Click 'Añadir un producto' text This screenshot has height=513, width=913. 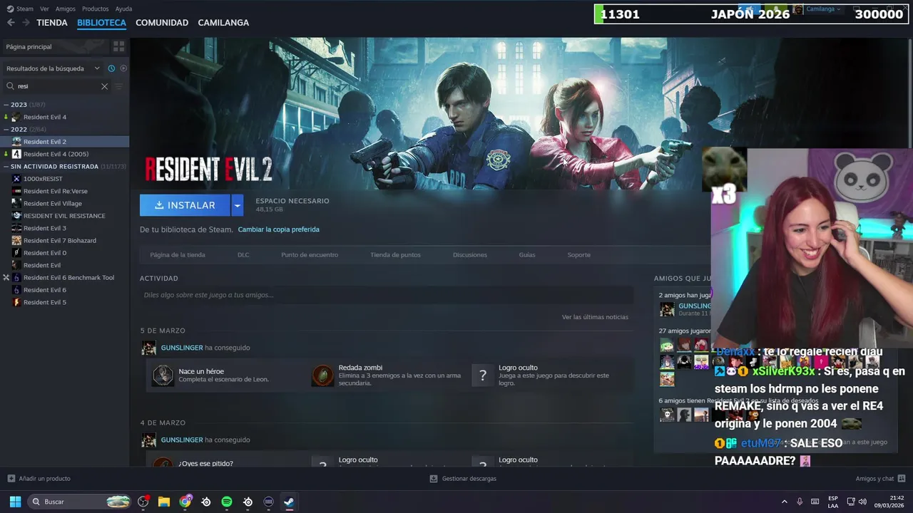pyautogui.click(x=44, y=478)
